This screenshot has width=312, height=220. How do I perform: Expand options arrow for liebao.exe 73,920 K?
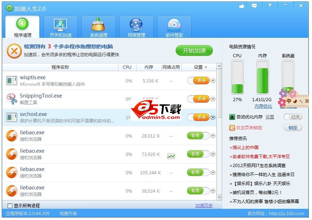213,154
